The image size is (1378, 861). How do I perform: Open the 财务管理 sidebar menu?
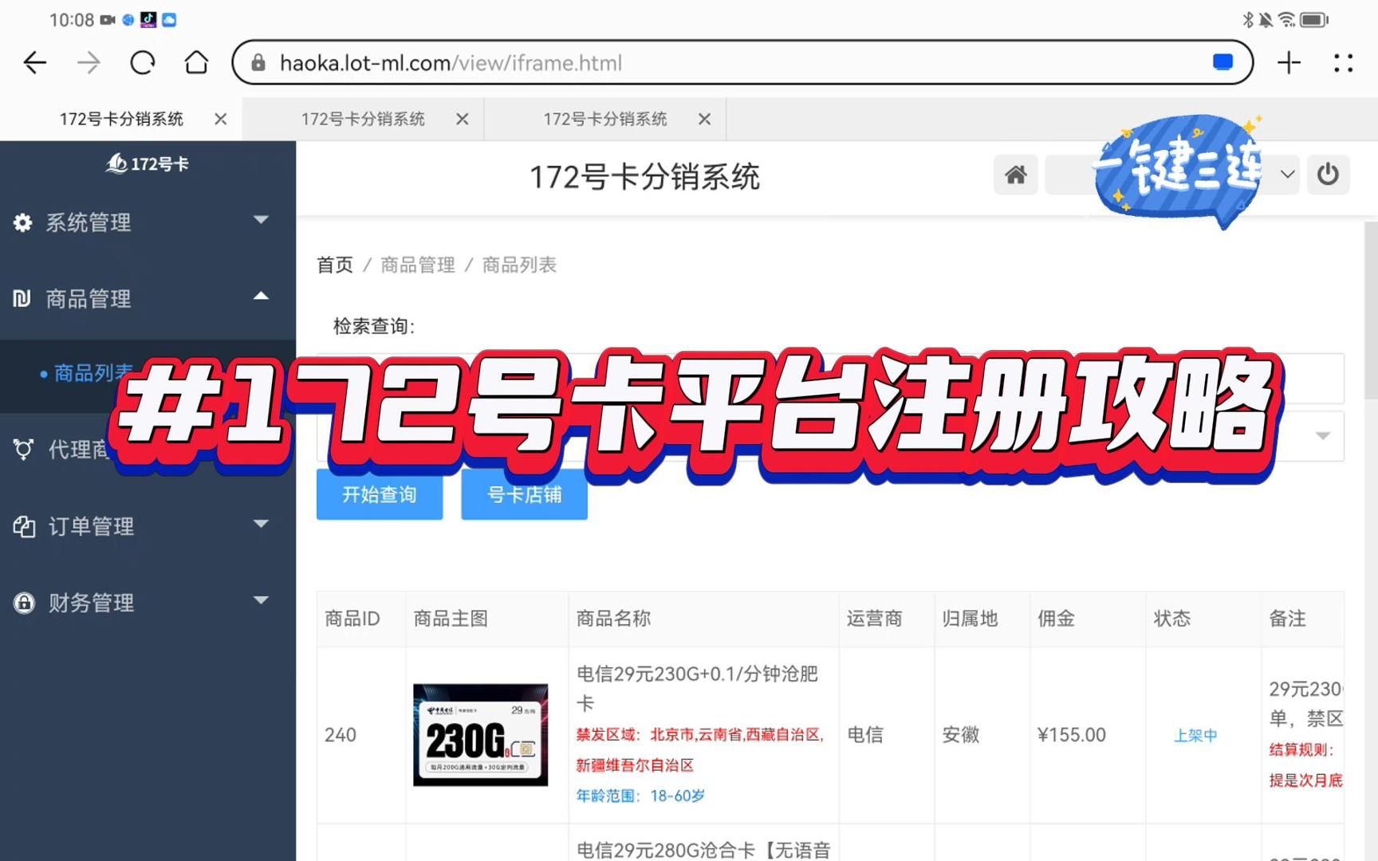148,603
